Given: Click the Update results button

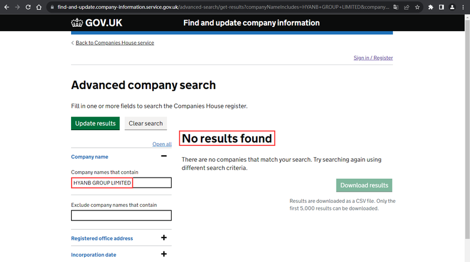Looking at the screenshot, I should [x=95, y=124].
